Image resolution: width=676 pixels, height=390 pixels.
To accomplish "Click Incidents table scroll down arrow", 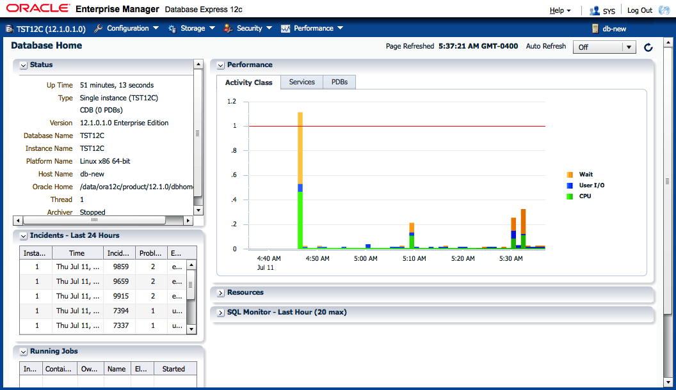I will coord(191,329).
